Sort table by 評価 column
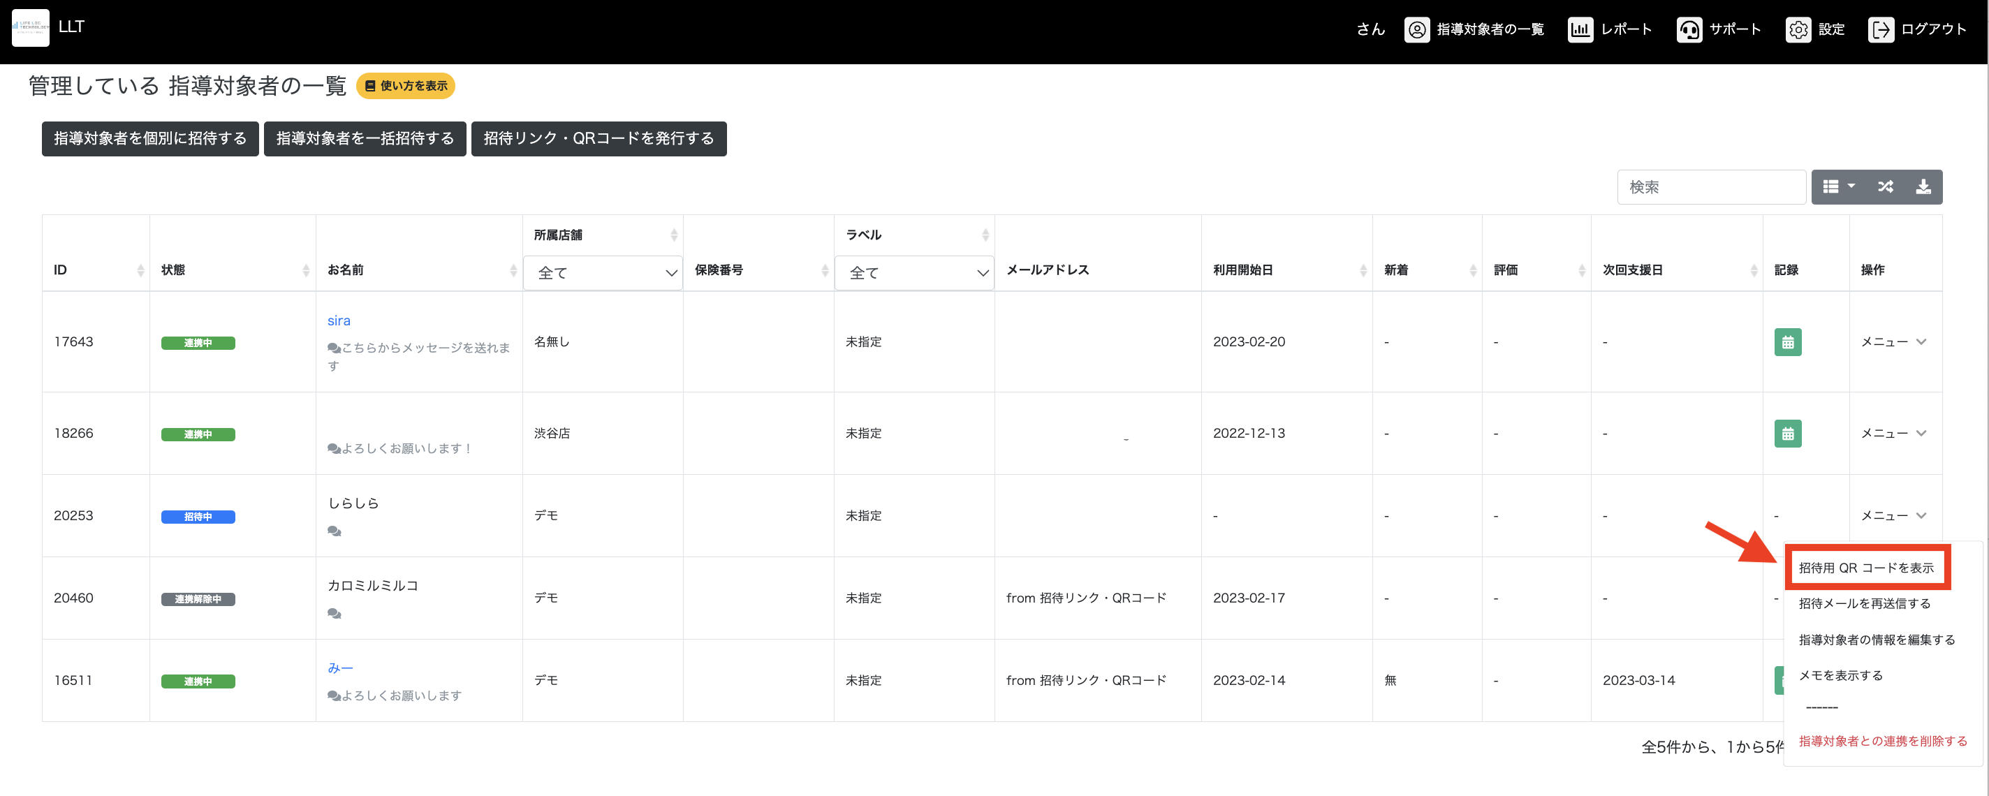This screenshot has width=1989, height=796. pyautogui.click(x=1536, y=270)
